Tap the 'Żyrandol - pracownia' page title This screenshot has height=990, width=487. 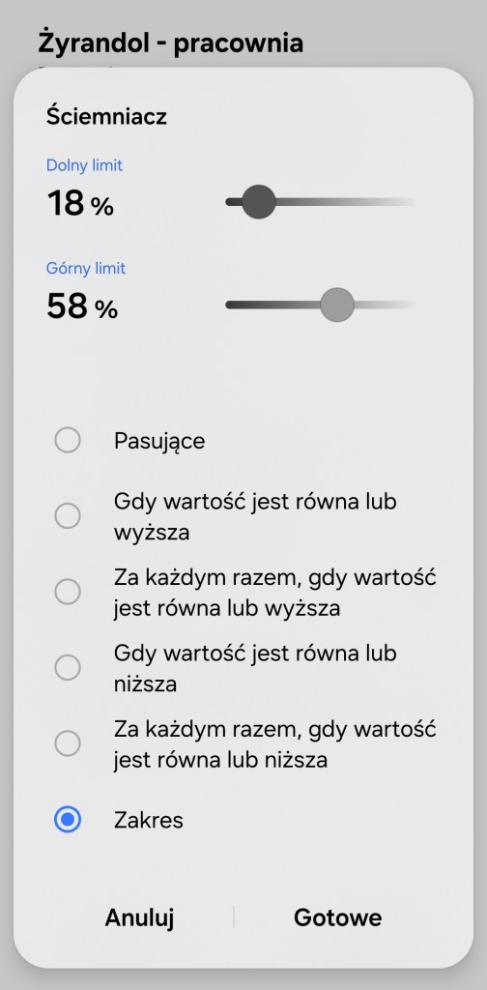tap(171, 43)
